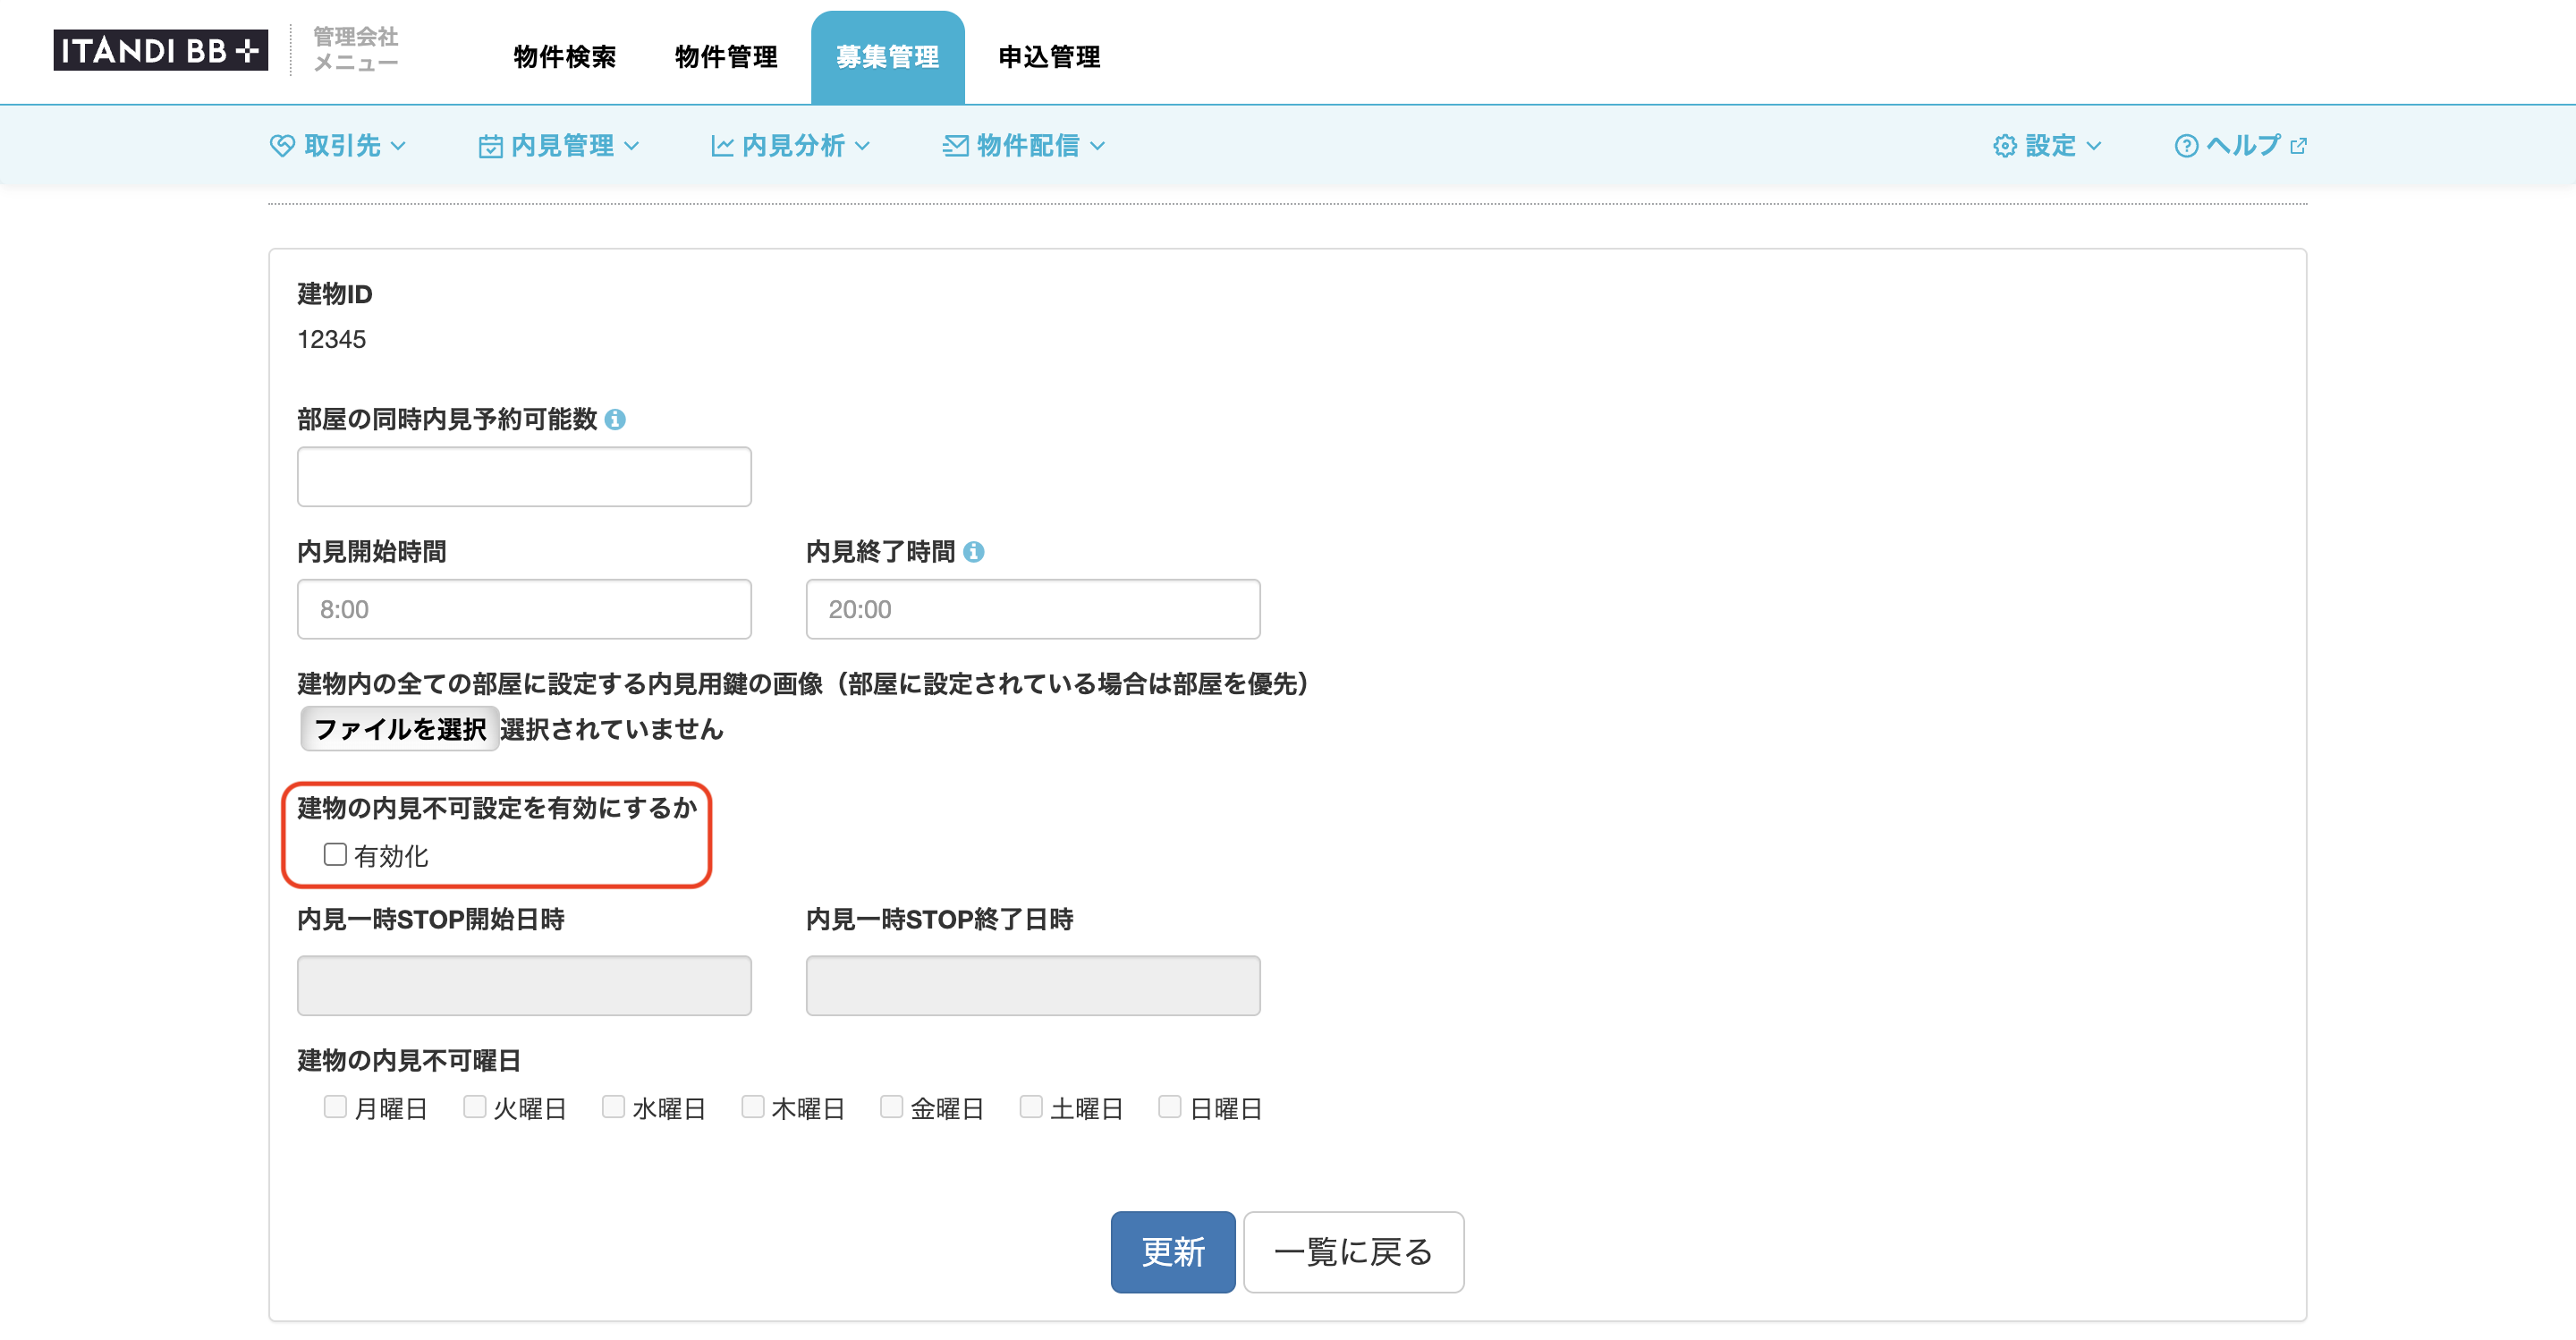Click the 内見一時STOP開始日時 field
The width and height of the screenshot is (2576, 1340).
point(524,986)
